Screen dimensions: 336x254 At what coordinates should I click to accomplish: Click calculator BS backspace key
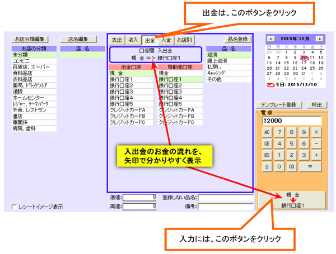pyautogui.click(x=267, y=155)
